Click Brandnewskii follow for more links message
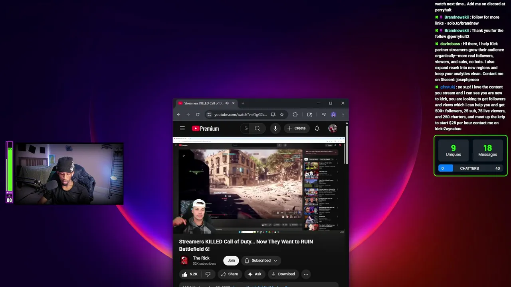511x287 pixels. (467, 20)
